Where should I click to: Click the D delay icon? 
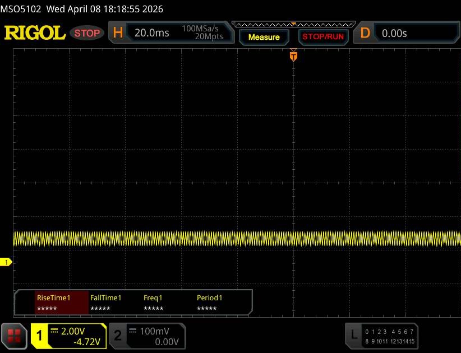point(365,33)
